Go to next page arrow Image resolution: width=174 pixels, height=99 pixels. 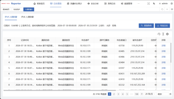coord(142,94)
